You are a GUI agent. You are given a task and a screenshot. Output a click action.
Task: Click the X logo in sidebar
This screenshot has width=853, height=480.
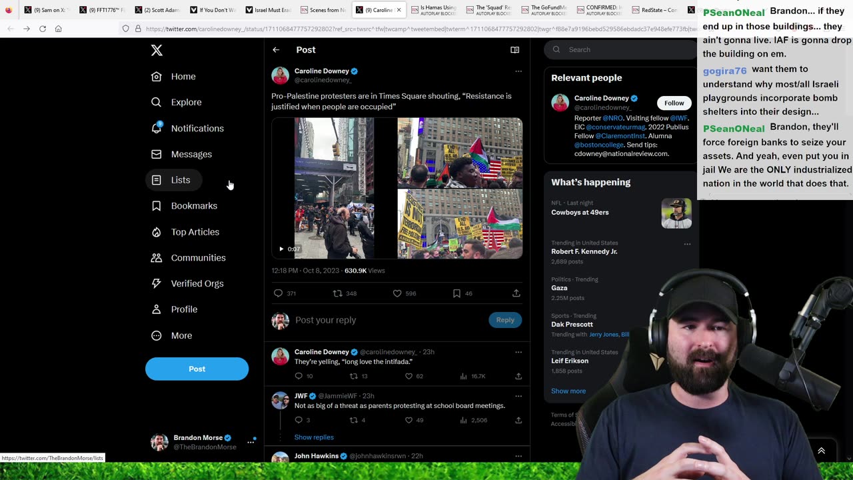point(157,50)
